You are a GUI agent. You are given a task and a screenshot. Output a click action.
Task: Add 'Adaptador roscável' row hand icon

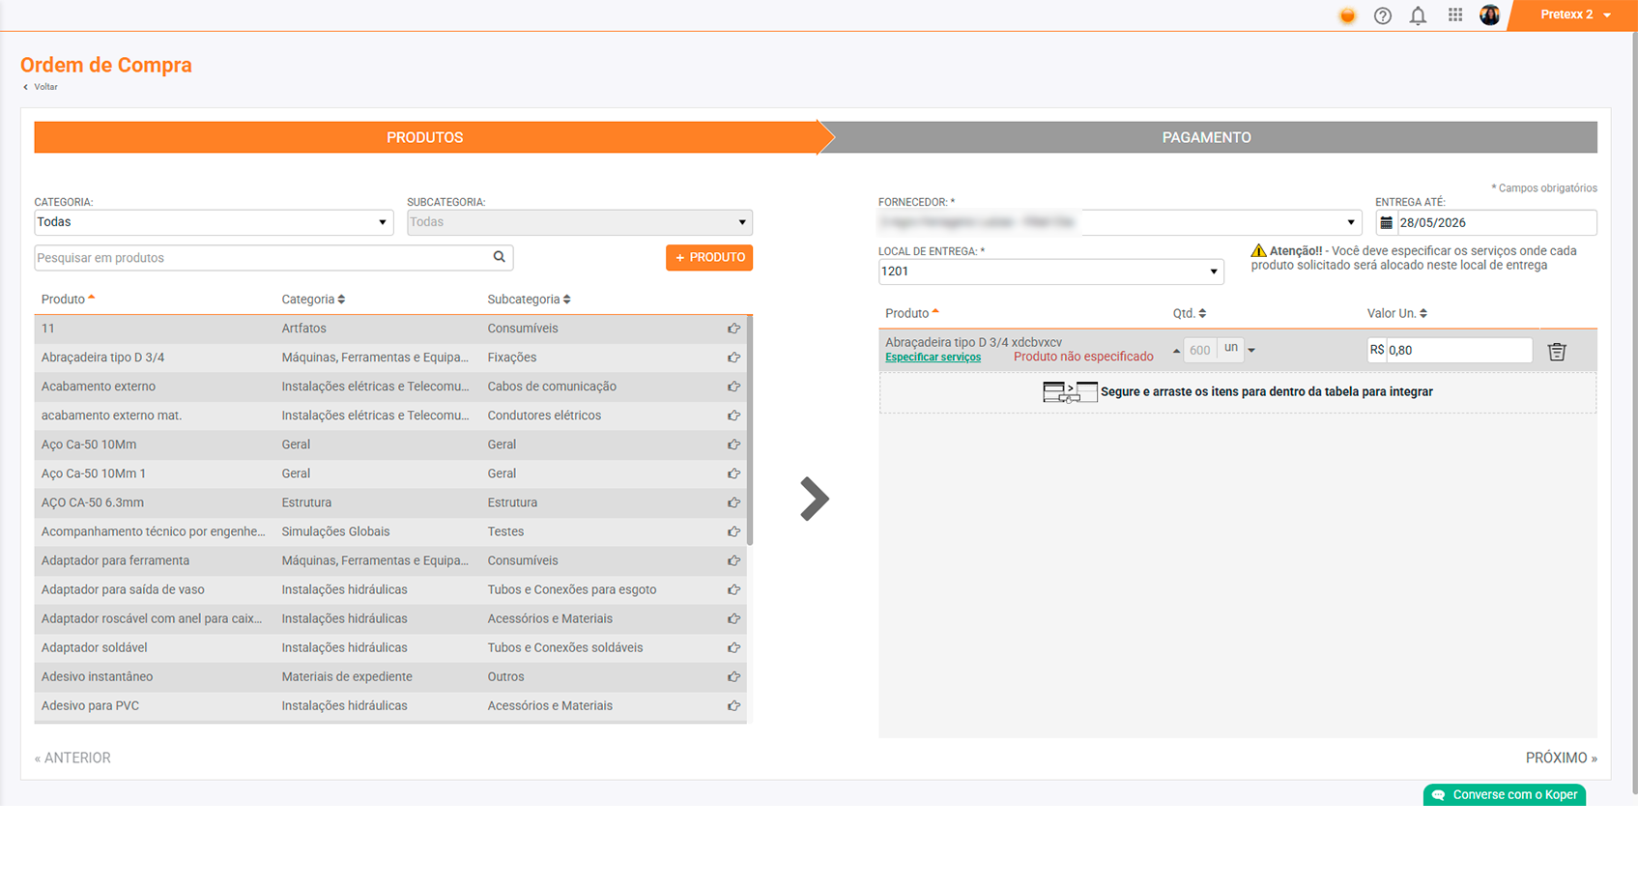point(734,618)
